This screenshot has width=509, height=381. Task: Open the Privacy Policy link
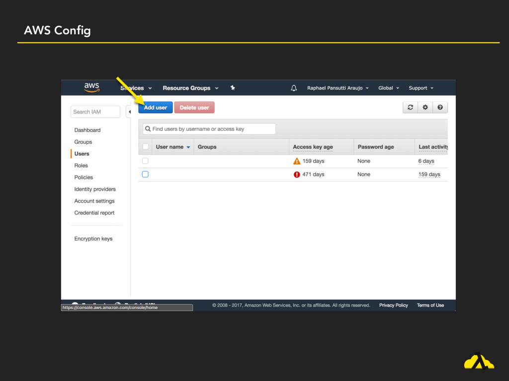(x=394, y=305)
